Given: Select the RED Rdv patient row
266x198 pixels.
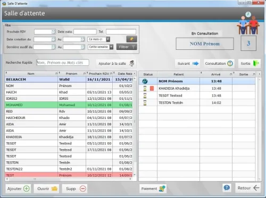Looking at the screenshot, I should point(69,111).
